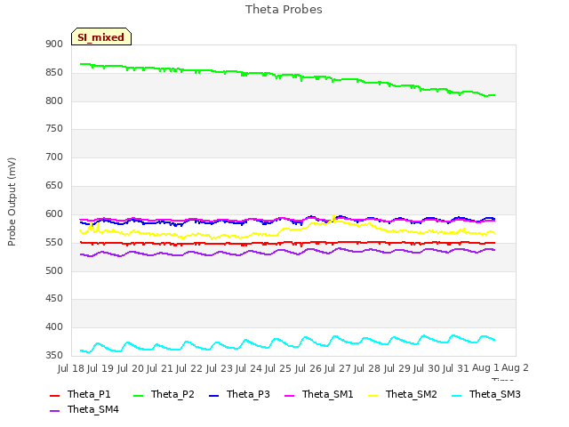The width and height of the screenshot is (569, 427).
Task: Click the 700 y-axis tick label
Action: click(x=54, y=157)
